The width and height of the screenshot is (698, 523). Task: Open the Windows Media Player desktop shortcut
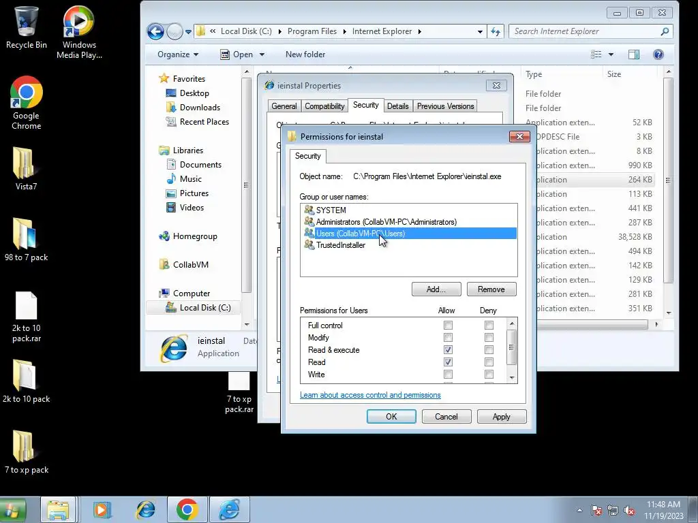pyautogui.click(x=79, y=32)
